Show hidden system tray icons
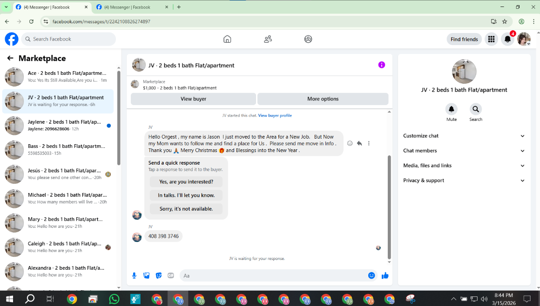Viewport: 540px width, 306px height. tap(453, 299)
